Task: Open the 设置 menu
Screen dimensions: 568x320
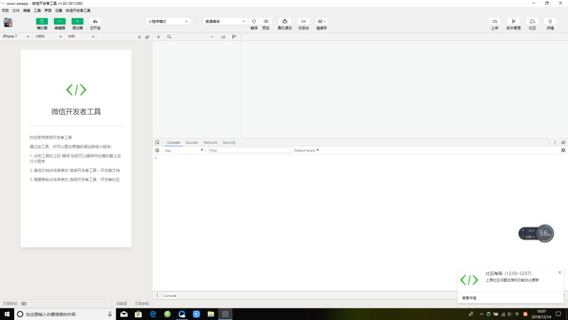Action: (x=59, y=11)
